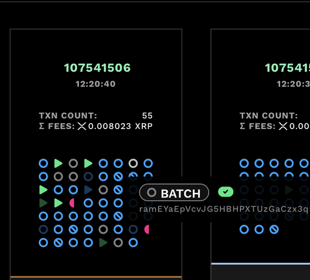
Task: Click the bright green triangle starting third row
Action: click(43, 190)
